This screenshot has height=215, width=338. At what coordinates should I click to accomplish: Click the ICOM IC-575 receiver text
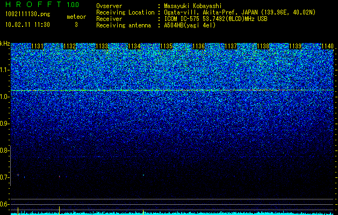coord(215,19)
